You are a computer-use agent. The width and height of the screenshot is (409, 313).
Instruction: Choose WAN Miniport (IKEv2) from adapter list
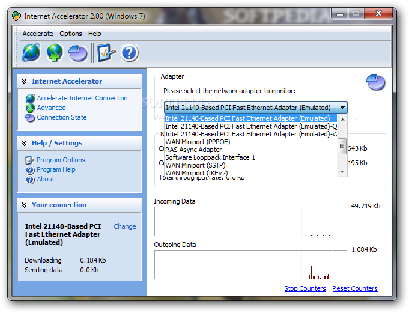pyautogui.click(x=250, y=173)
